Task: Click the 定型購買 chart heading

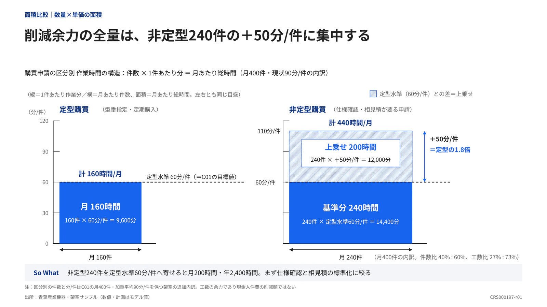Action: (x=74, y=109)
